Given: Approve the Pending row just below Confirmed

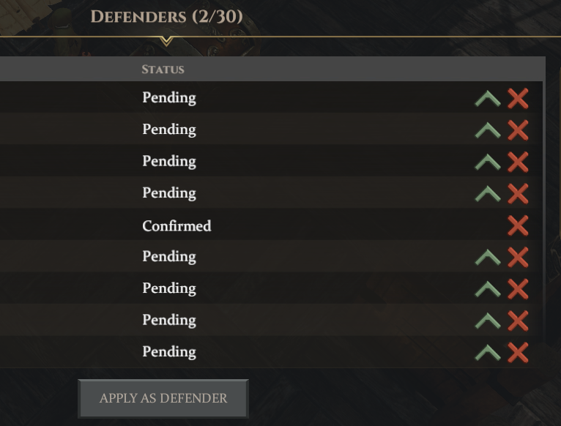Looking at the screenshot, I should point(487,258).
